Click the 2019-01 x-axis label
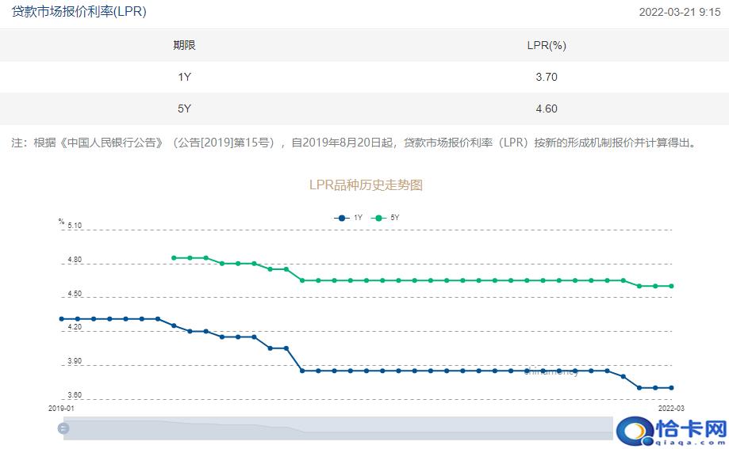Viewport: 729px width, 449px height. 61,408
